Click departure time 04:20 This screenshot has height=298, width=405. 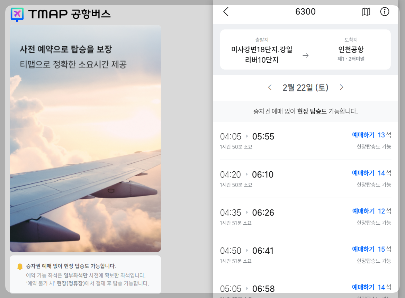231,174
